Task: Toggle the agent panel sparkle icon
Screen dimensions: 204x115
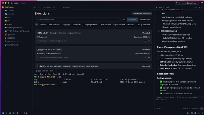Action: click(199, 113)
